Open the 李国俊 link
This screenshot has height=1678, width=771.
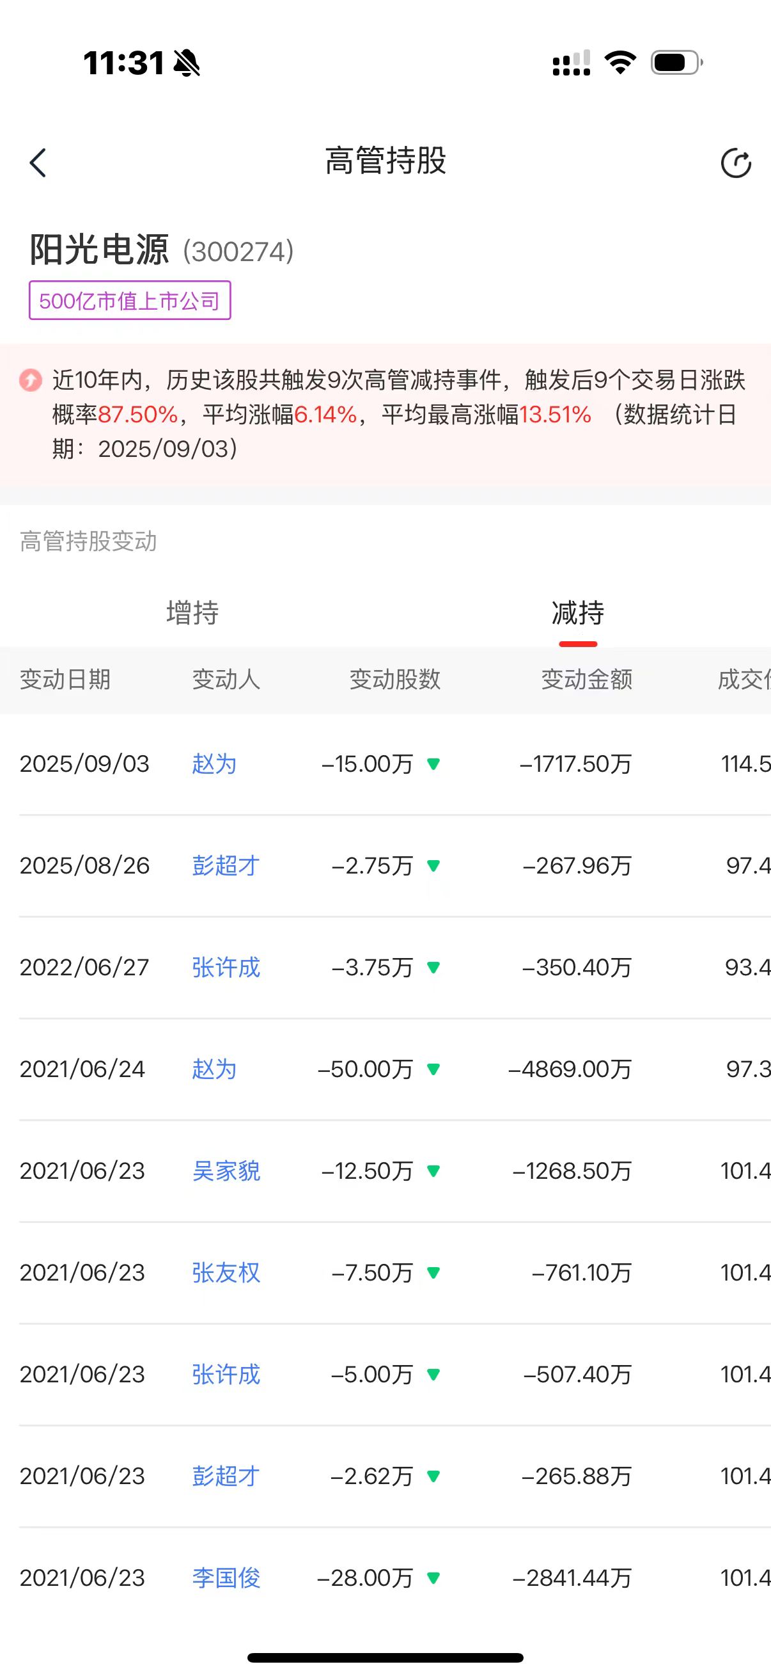[226, 1577]
